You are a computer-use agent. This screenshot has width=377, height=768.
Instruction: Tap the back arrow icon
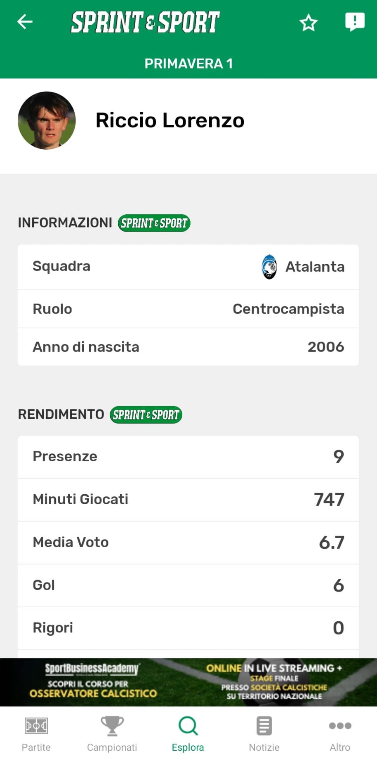click(25, 22)
